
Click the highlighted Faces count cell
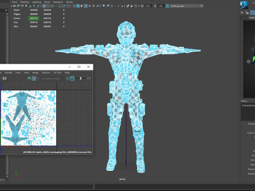point(33,18)
